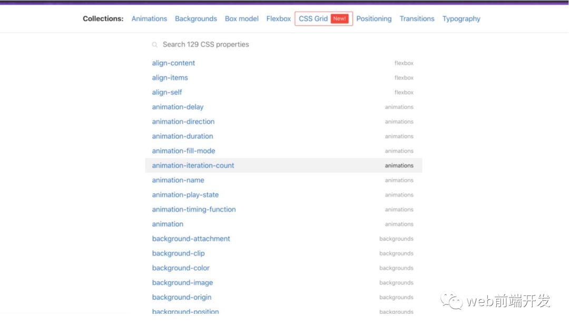
Task: Go to the Flexbox collection
Action: pos(279,18)
